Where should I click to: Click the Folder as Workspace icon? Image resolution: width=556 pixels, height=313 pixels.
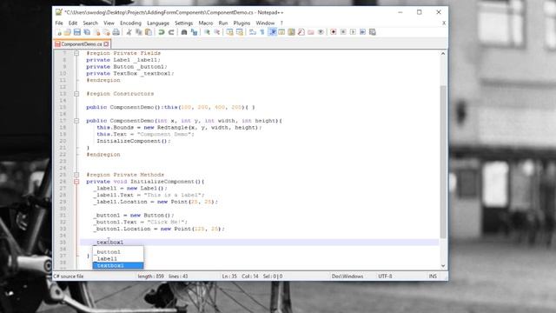coord(311,32)
